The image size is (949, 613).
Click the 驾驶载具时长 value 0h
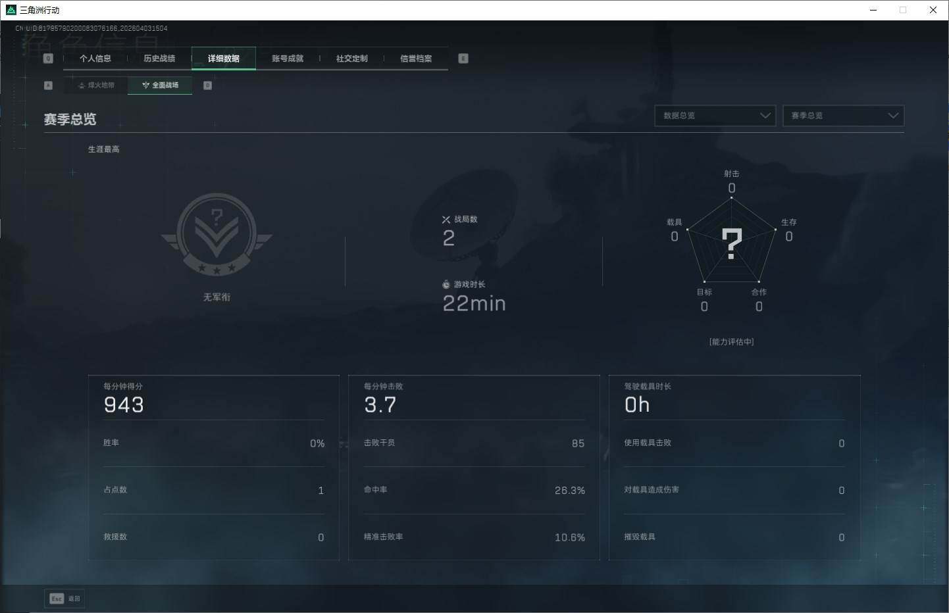[x=637, y=405]
